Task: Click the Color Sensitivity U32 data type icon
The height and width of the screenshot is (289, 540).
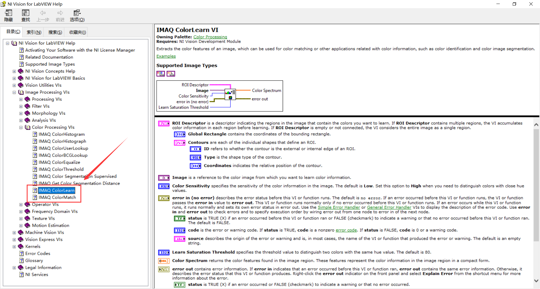Action: pos(164,186)
